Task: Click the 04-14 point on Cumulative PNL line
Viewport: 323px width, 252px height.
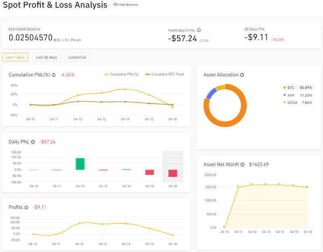Action: click(125, 89)
